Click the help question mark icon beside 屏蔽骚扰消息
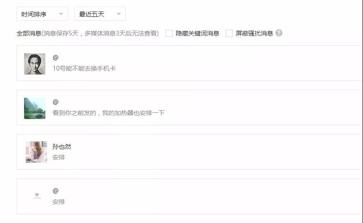The image size is (363, 223). (279, 33)
